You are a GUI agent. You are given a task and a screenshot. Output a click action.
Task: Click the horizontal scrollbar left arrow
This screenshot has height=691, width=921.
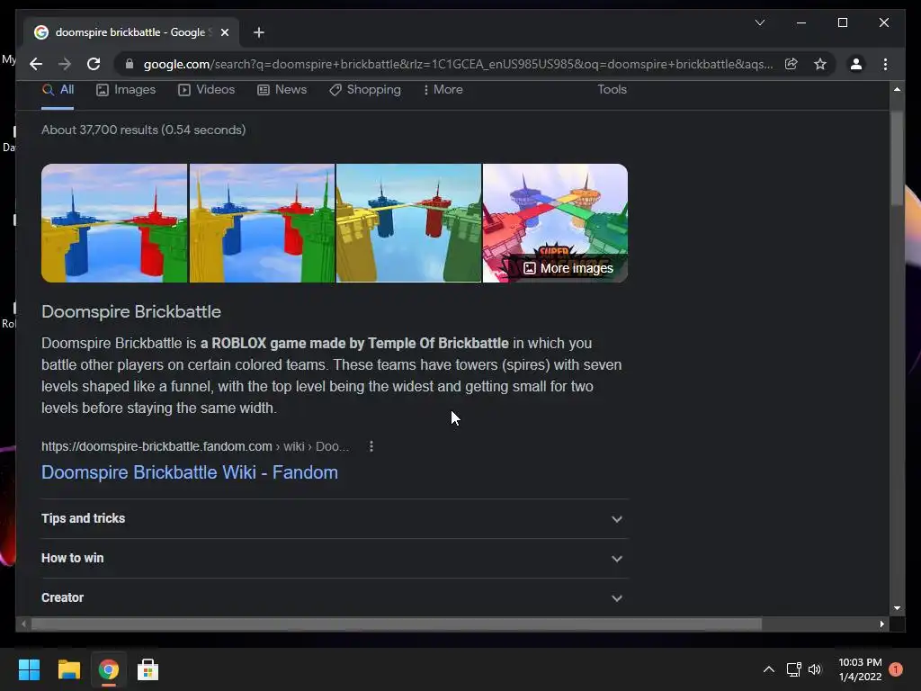point(23,624)
